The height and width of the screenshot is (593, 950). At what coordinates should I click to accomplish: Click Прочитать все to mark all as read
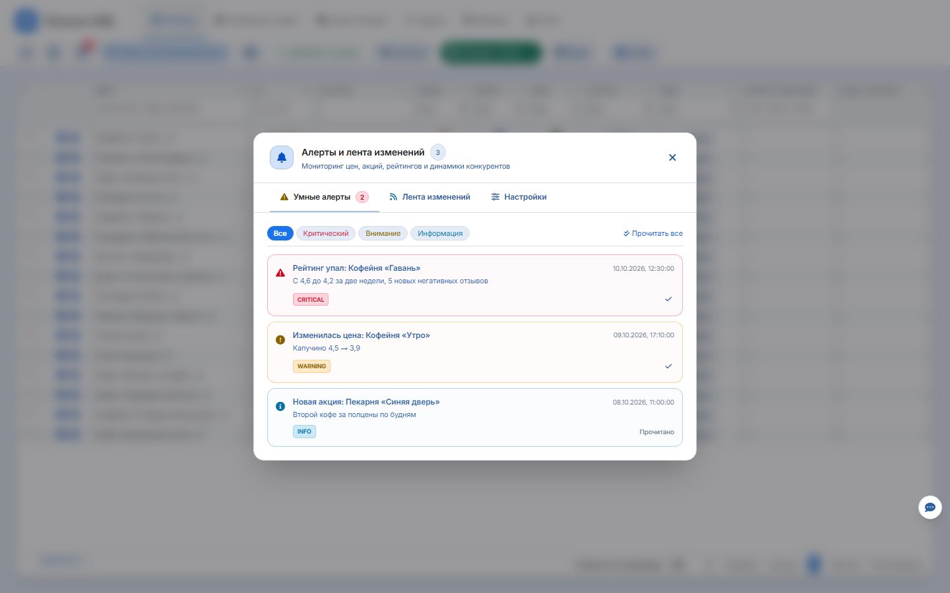pyautogui.click(x=653, y=233)
